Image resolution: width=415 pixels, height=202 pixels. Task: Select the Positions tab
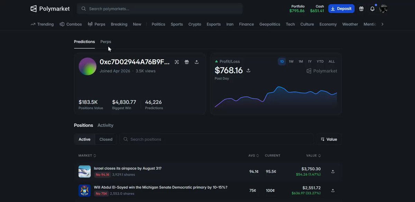coord(83,125)
